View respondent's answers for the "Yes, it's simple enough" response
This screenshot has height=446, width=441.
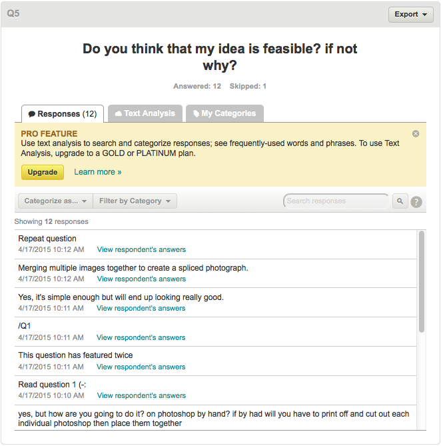pyautogui.click(x=141, y=308)
